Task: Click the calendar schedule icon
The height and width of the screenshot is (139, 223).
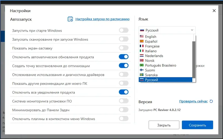Action: [70, 19]
